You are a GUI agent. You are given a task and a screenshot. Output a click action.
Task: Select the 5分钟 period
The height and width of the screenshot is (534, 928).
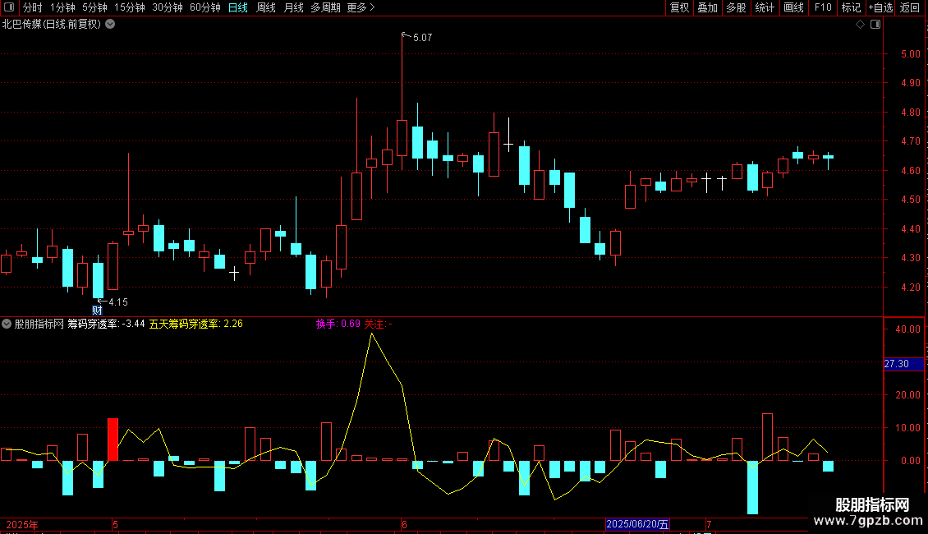pyautogui.click(x=94, y=7)
